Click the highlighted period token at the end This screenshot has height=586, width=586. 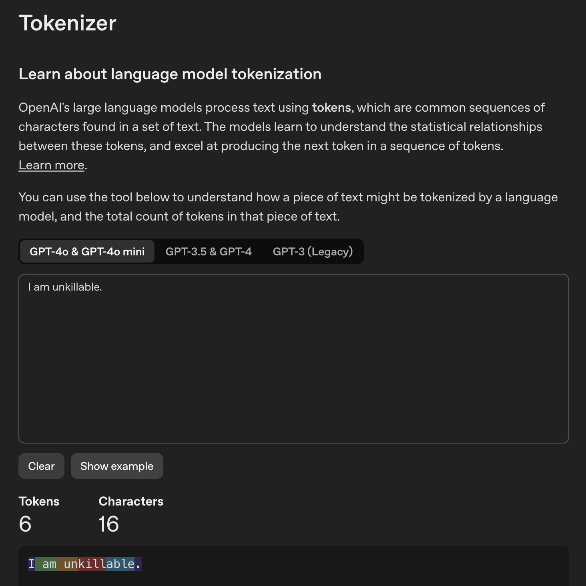138,564
